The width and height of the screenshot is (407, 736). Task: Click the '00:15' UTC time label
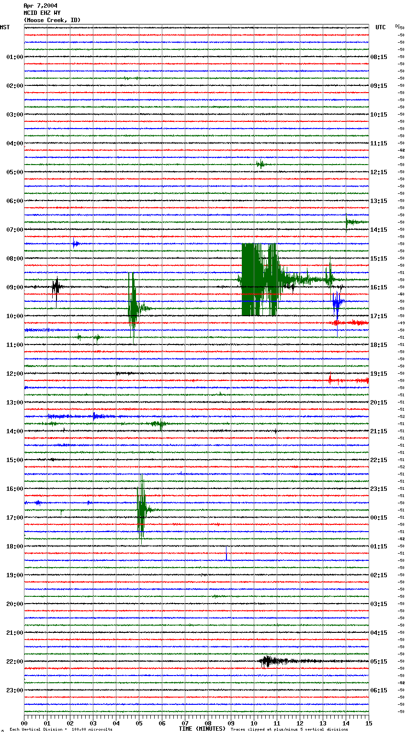(379, 518)
